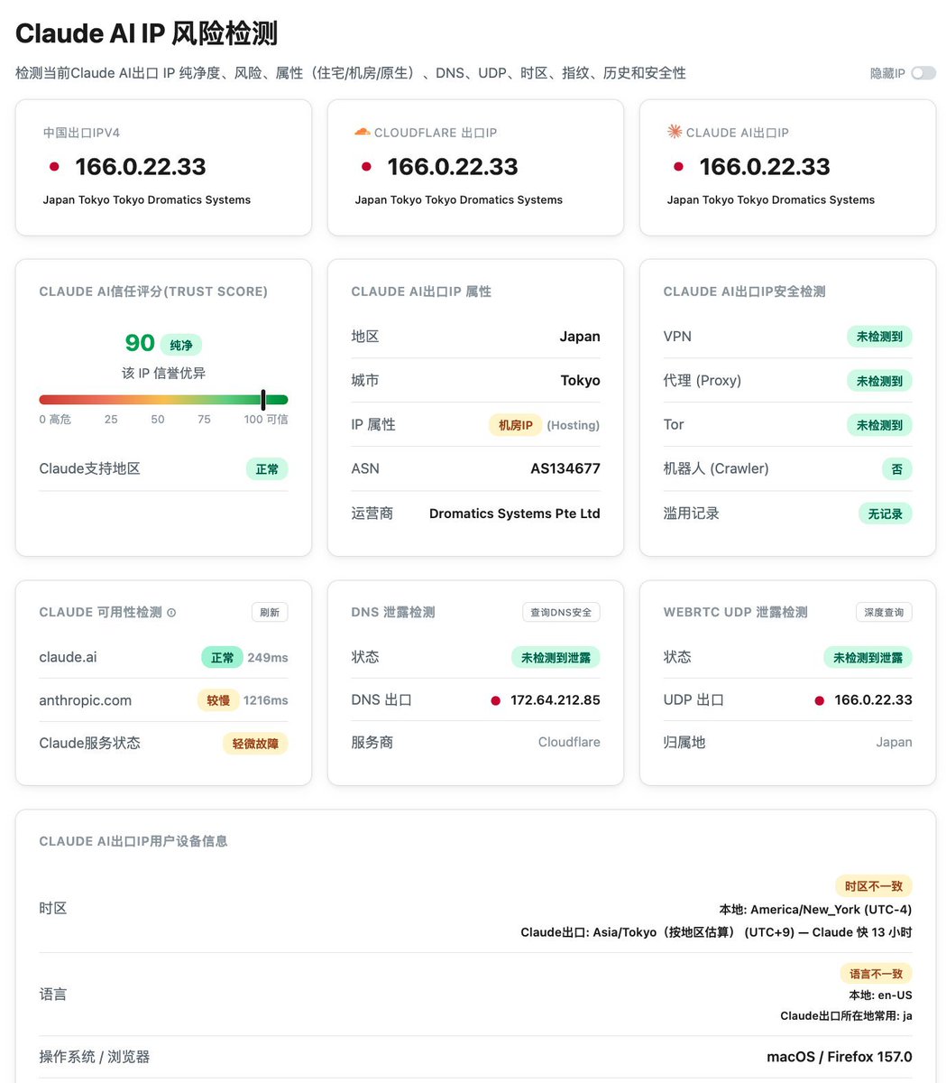Click the flag beside DNS 出口 172.64.212.85
This screenshot has width=946, height=1083.
pyautogui.click(x=495, y=700)
